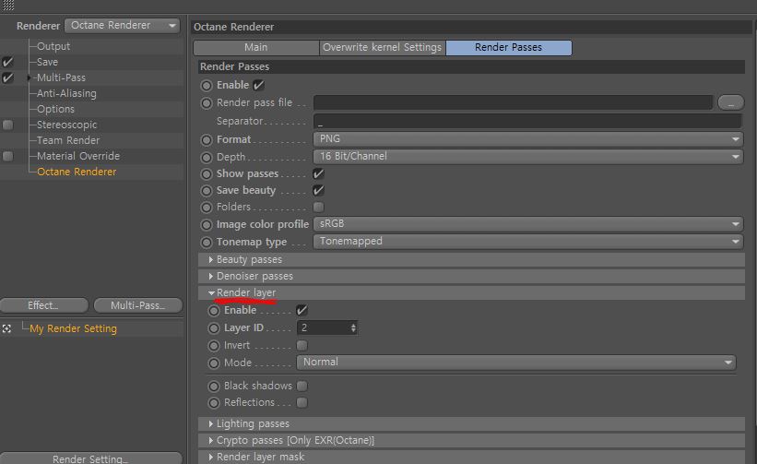The image size is (757, 464).
Task: Check the Invert checkbox
Action: point(302,345)
